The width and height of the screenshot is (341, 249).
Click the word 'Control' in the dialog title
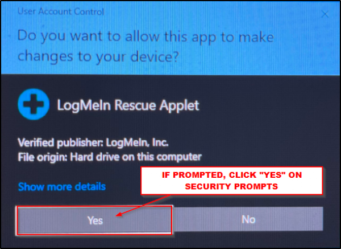pos(89,11)
